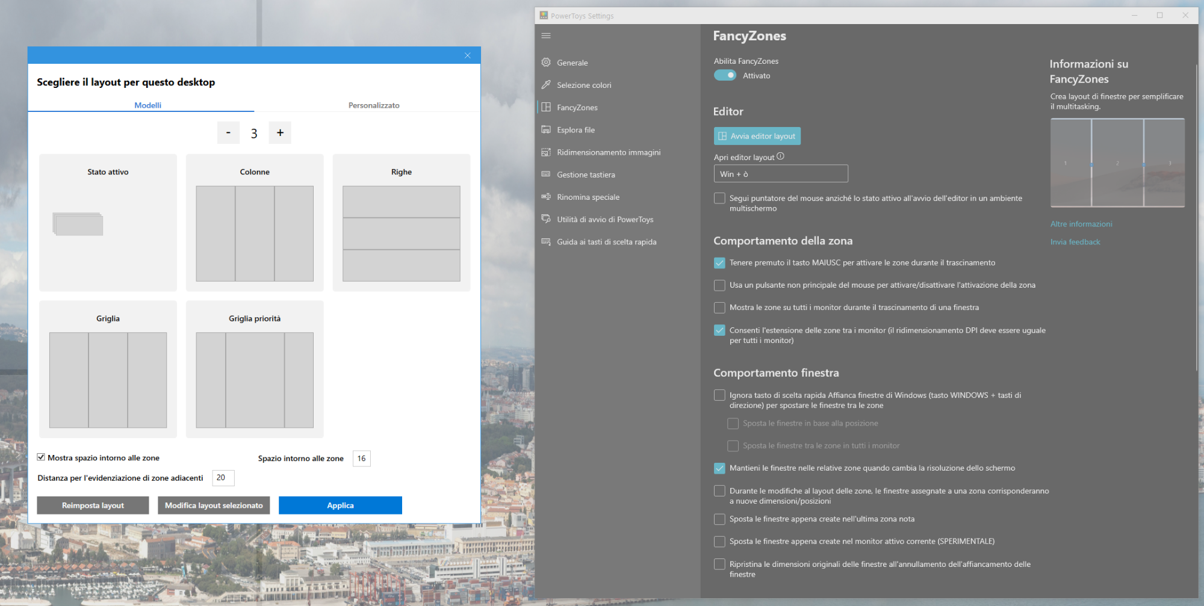Viewport: 1204px width, 606px height.
Task: Uncheck Mantieni le finestre nelle relative zone
Action: click(719, 468)
